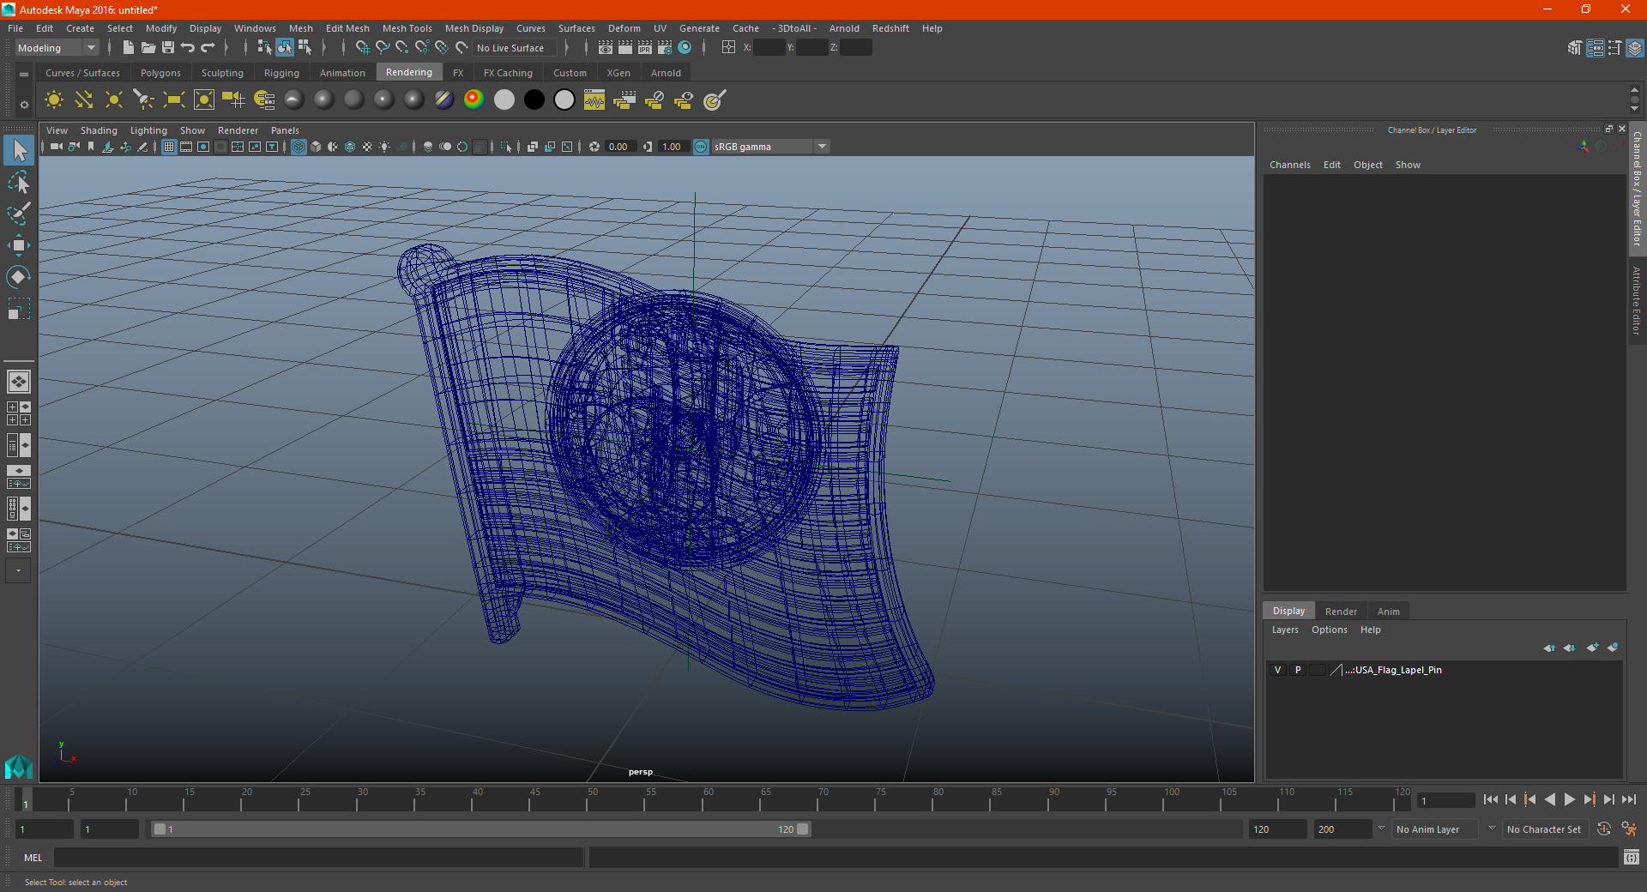Activate the Rotate tool

(x=19, y=276)
